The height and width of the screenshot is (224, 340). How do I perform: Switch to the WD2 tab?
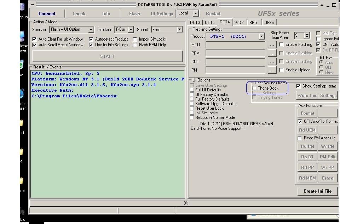(239, 23)
